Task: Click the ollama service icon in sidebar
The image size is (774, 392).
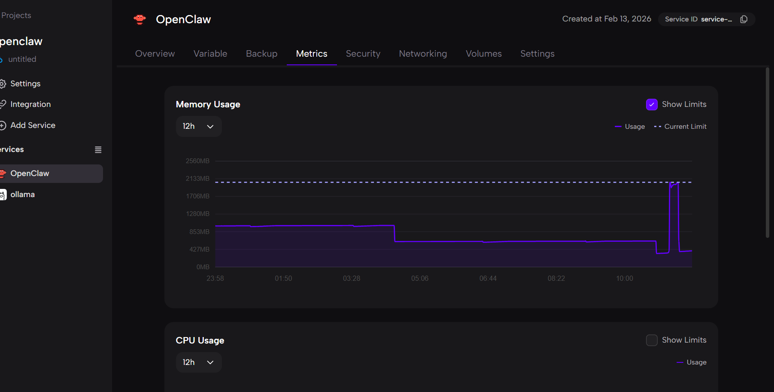Action: [3, 195]
